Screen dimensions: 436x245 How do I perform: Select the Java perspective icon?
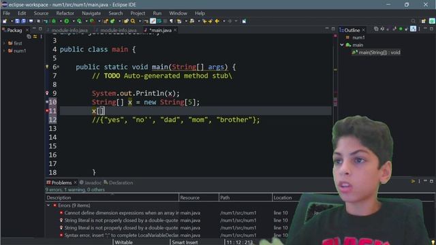(432, 21)
